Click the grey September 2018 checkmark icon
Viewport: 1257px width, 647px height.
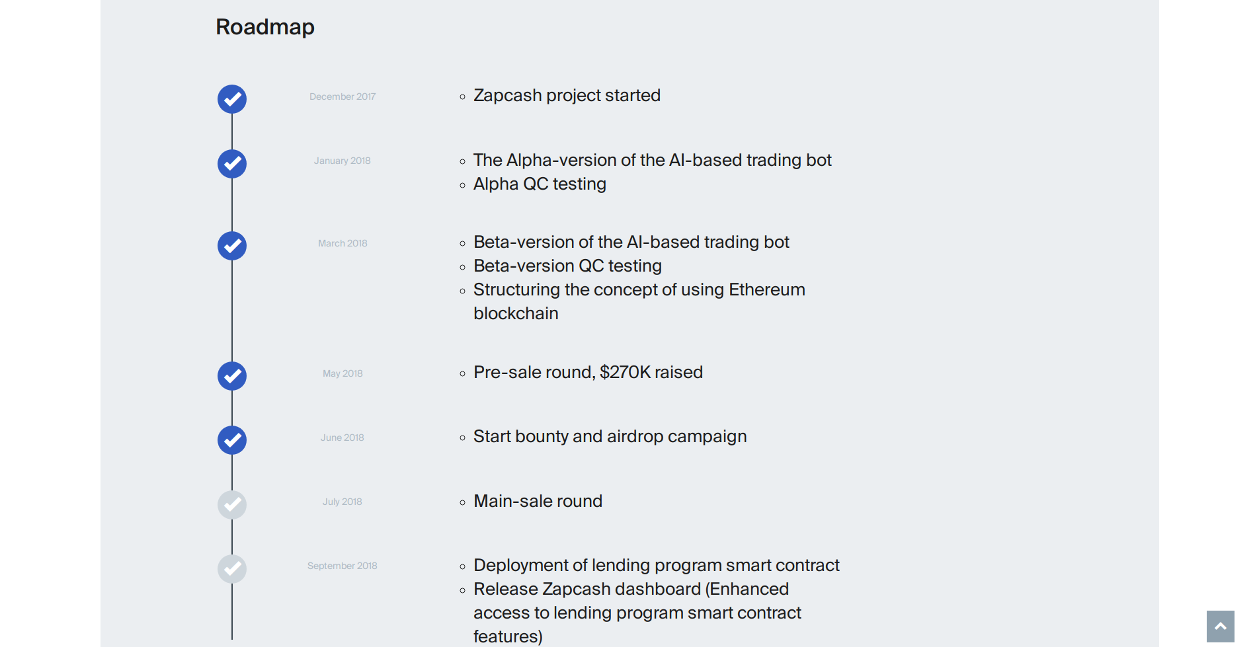232,569
